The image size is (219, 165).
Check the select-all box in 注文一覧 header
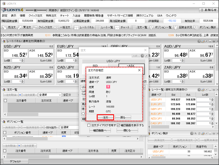click(x=5, y=100)
